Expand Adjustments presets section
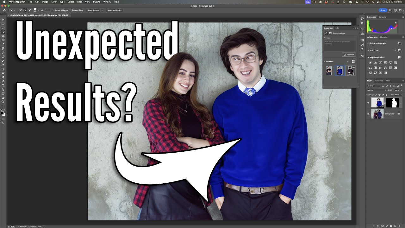 [368, 43]
